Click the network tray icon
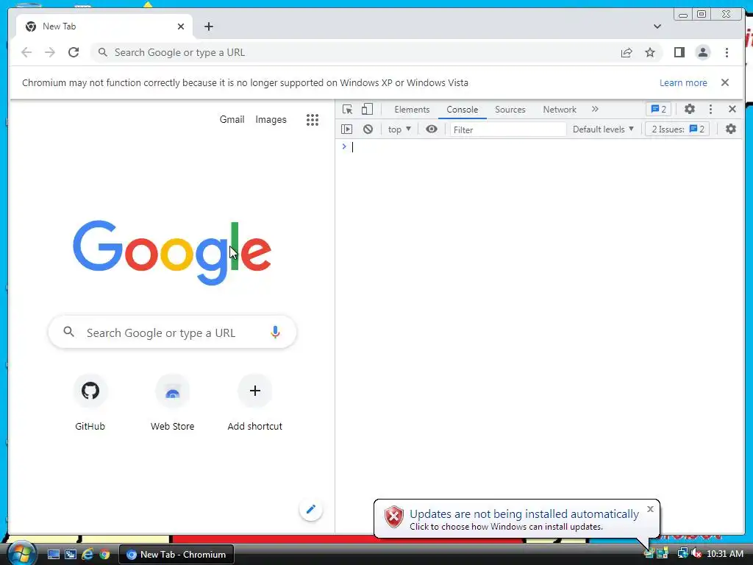 [x=682, y=553]
